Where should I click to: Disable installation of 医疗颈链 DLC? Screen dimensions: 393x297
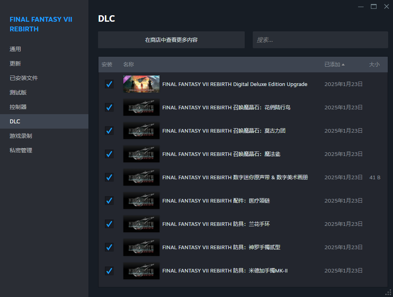pos(109,201)
